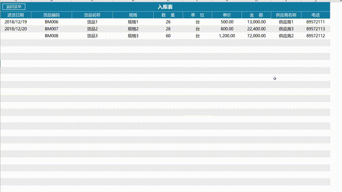Select product code BM007
342x192 pixels.
(x=52, y=29)
